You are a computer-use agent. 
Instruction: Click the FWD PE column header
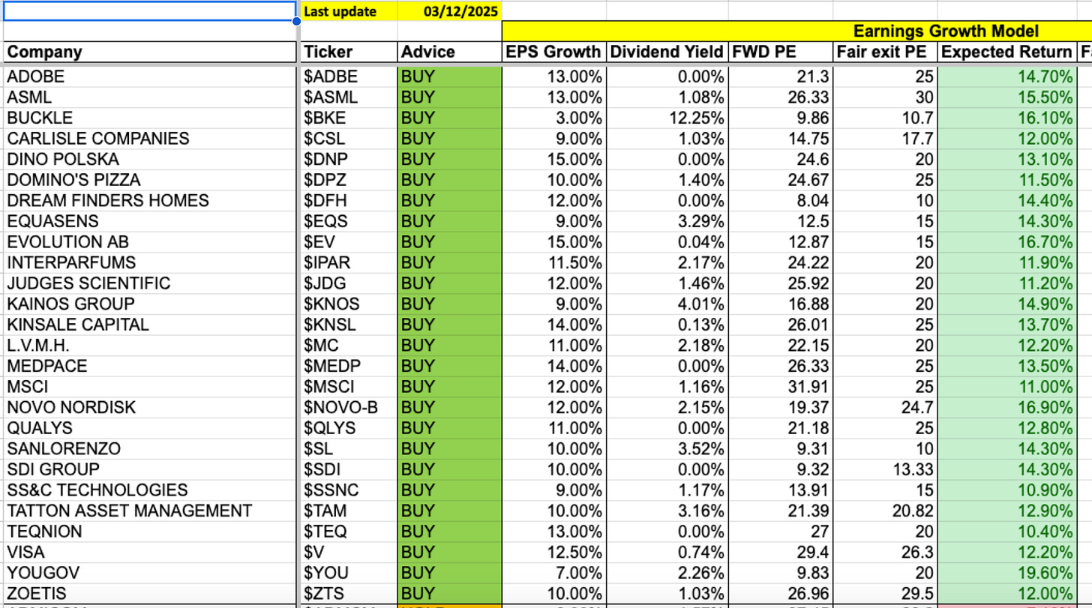[x=780, y=52]
